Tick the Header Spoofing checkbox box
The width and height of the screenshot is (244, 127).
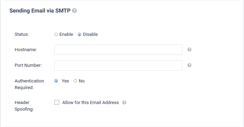[x=57, y=102]
